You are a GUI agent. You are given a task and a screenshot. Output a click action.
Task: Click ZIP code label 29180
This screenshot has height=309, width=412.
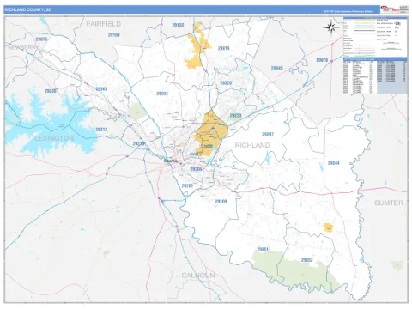(114, 35)
